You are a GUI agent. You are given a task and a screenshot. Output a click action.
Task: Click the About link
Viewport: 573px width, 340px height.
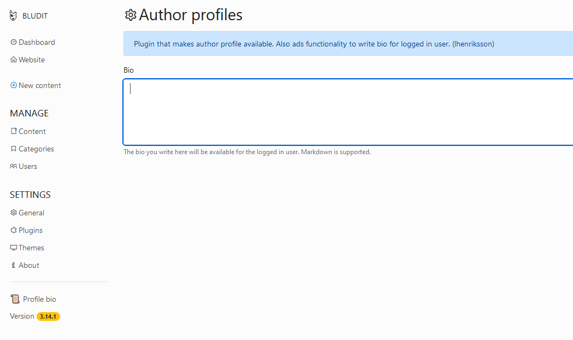pos(28,265)
